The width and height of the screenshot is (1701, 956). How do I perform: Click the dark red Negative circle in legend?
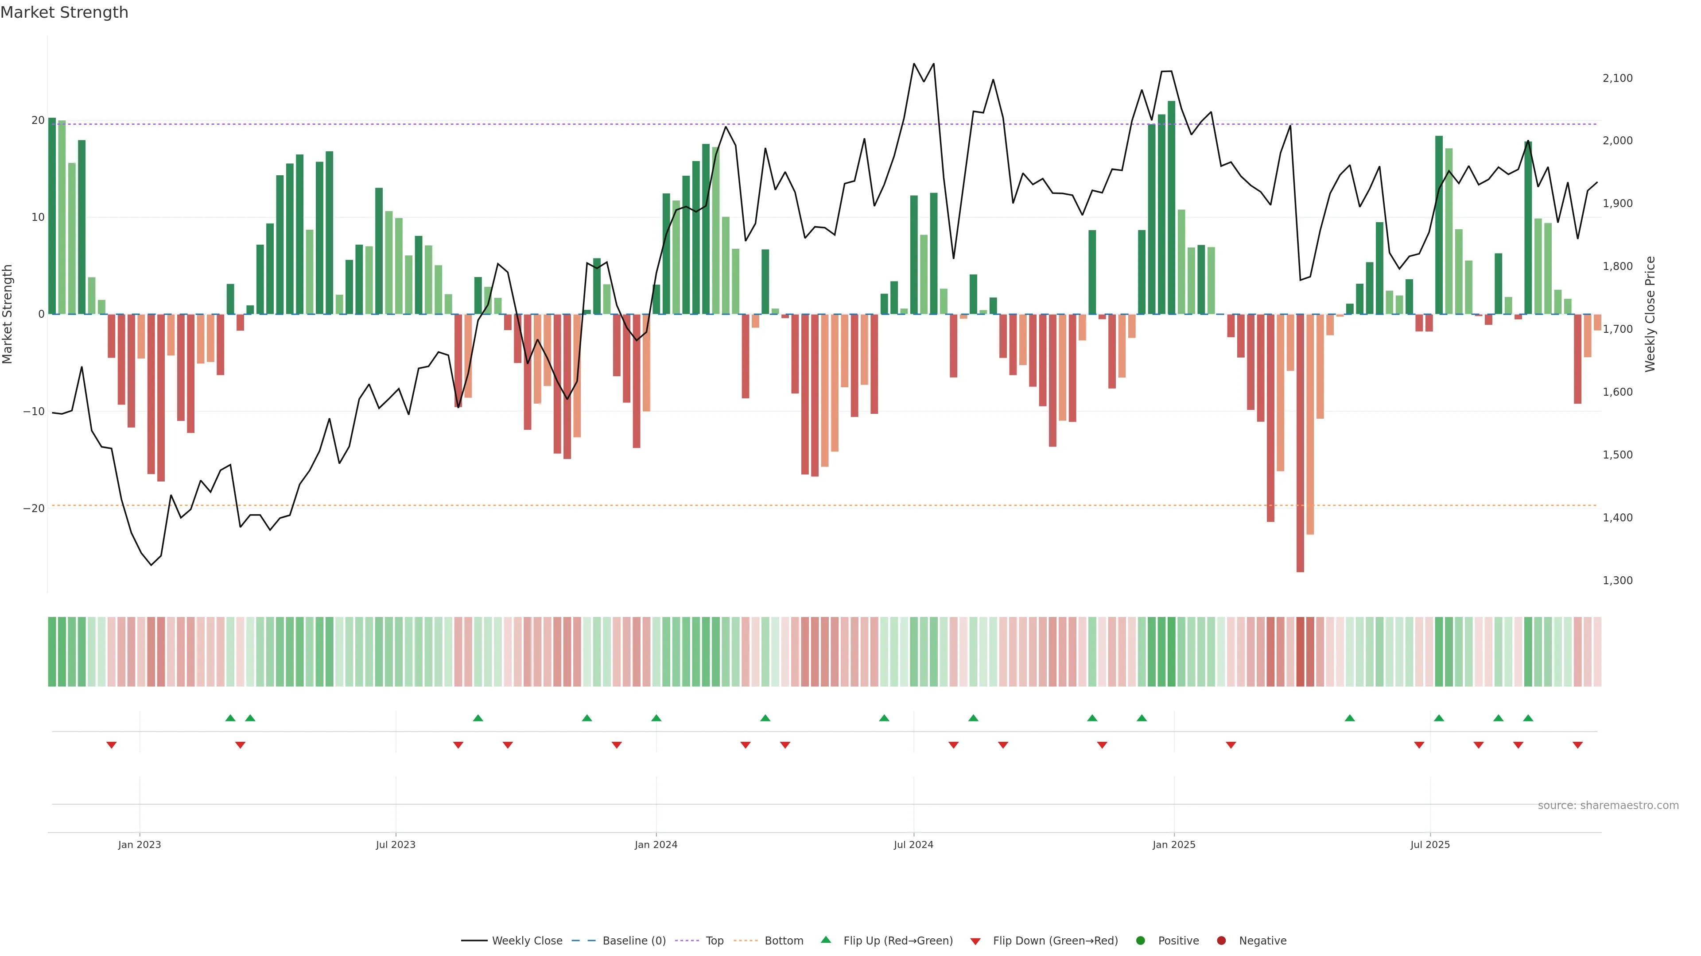tap(1221, 941)
